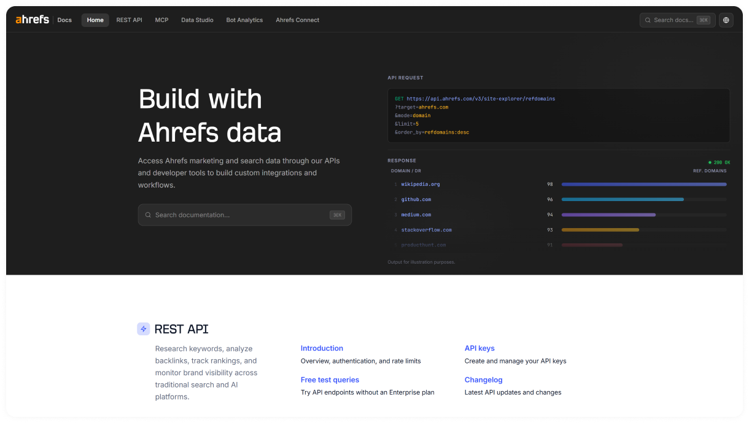Click Try API endpoints without Enterprise plan text
749x423 pixels.
pyautogui.click(x=368, y=392)
